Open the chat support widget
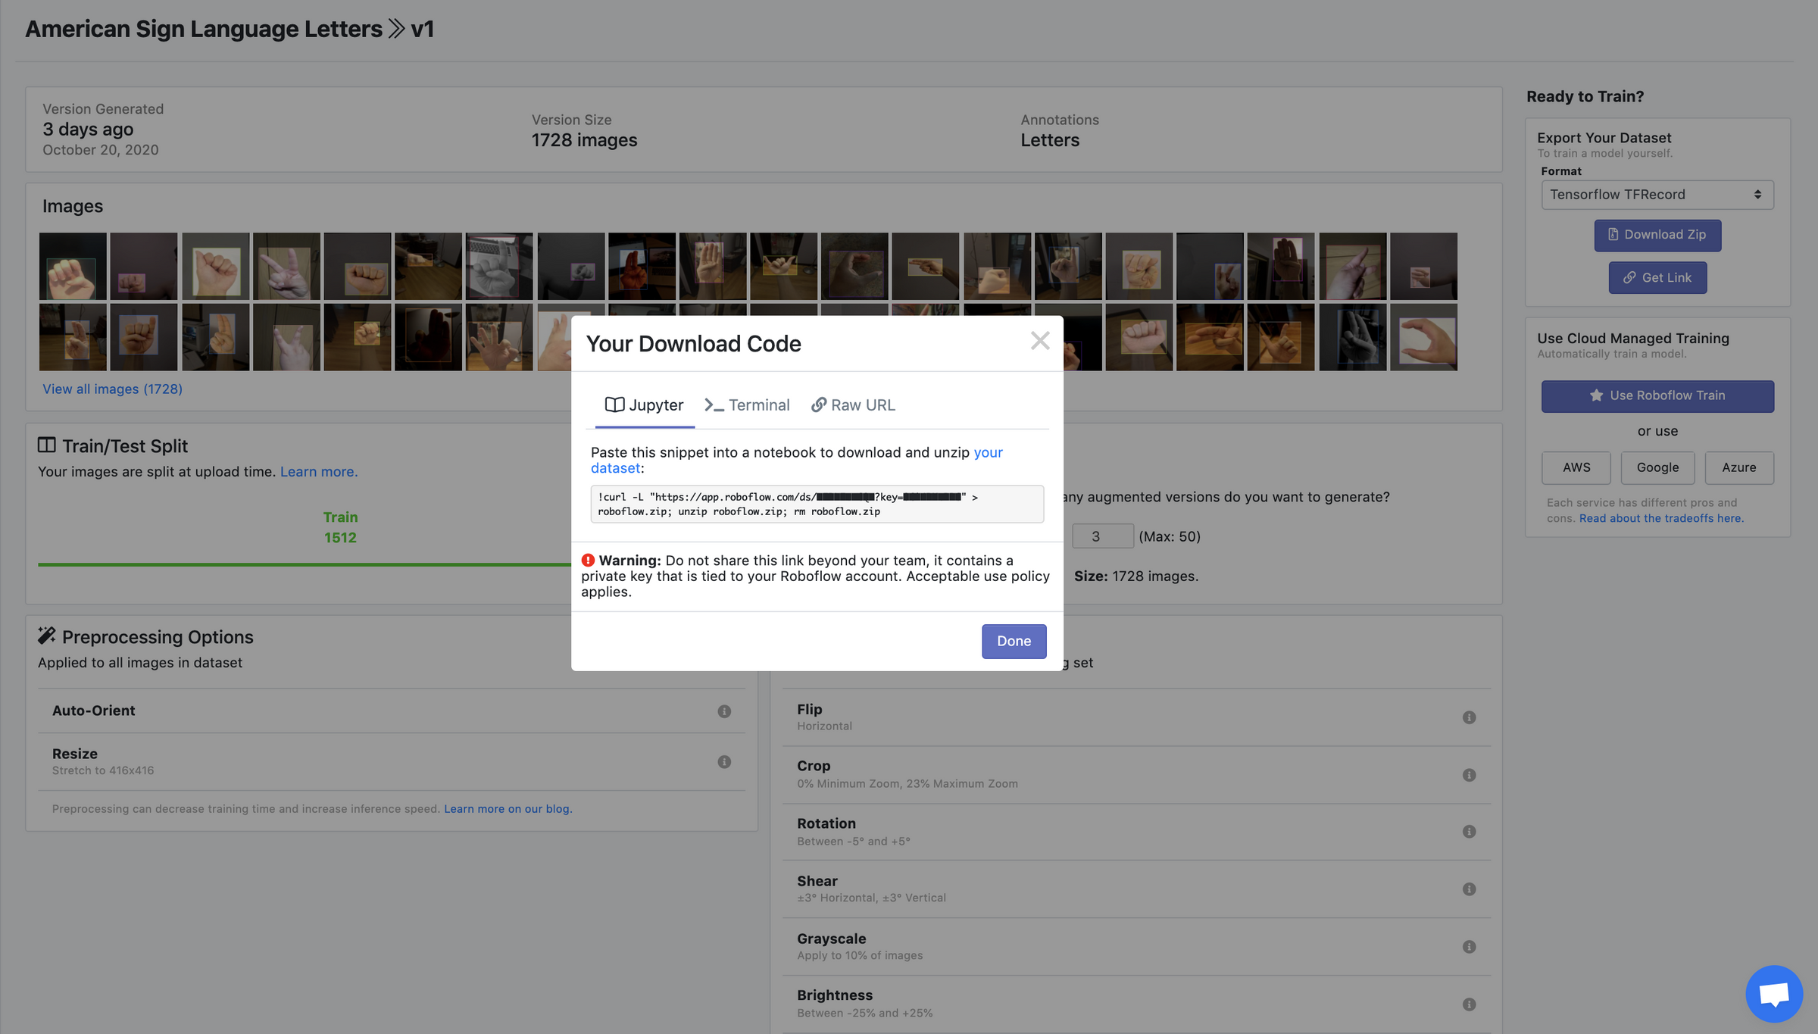The image size is (1818, 1034). [1775, 994]
